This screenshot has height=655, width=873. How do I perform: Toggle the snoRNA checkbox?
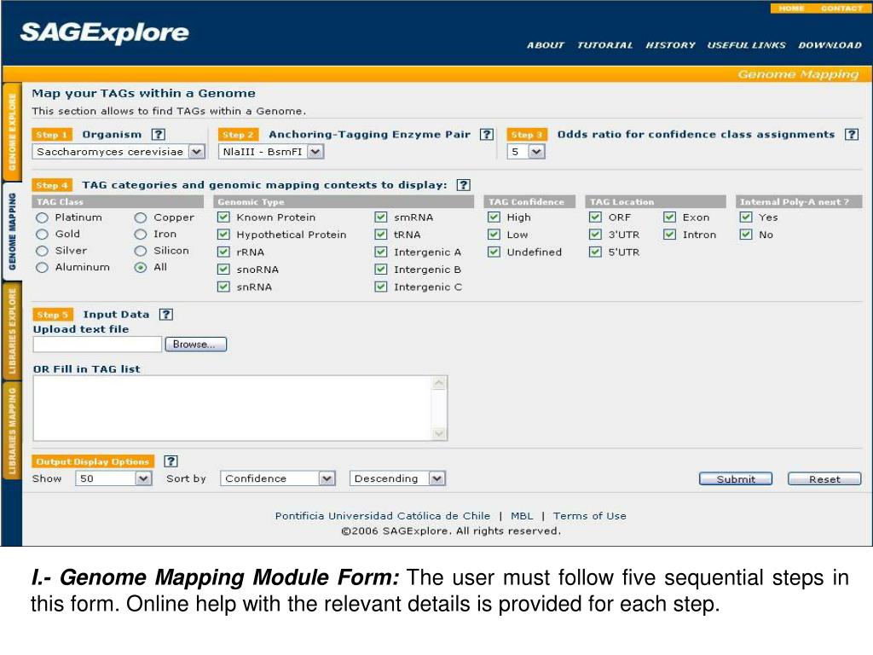tap(223, 269)
